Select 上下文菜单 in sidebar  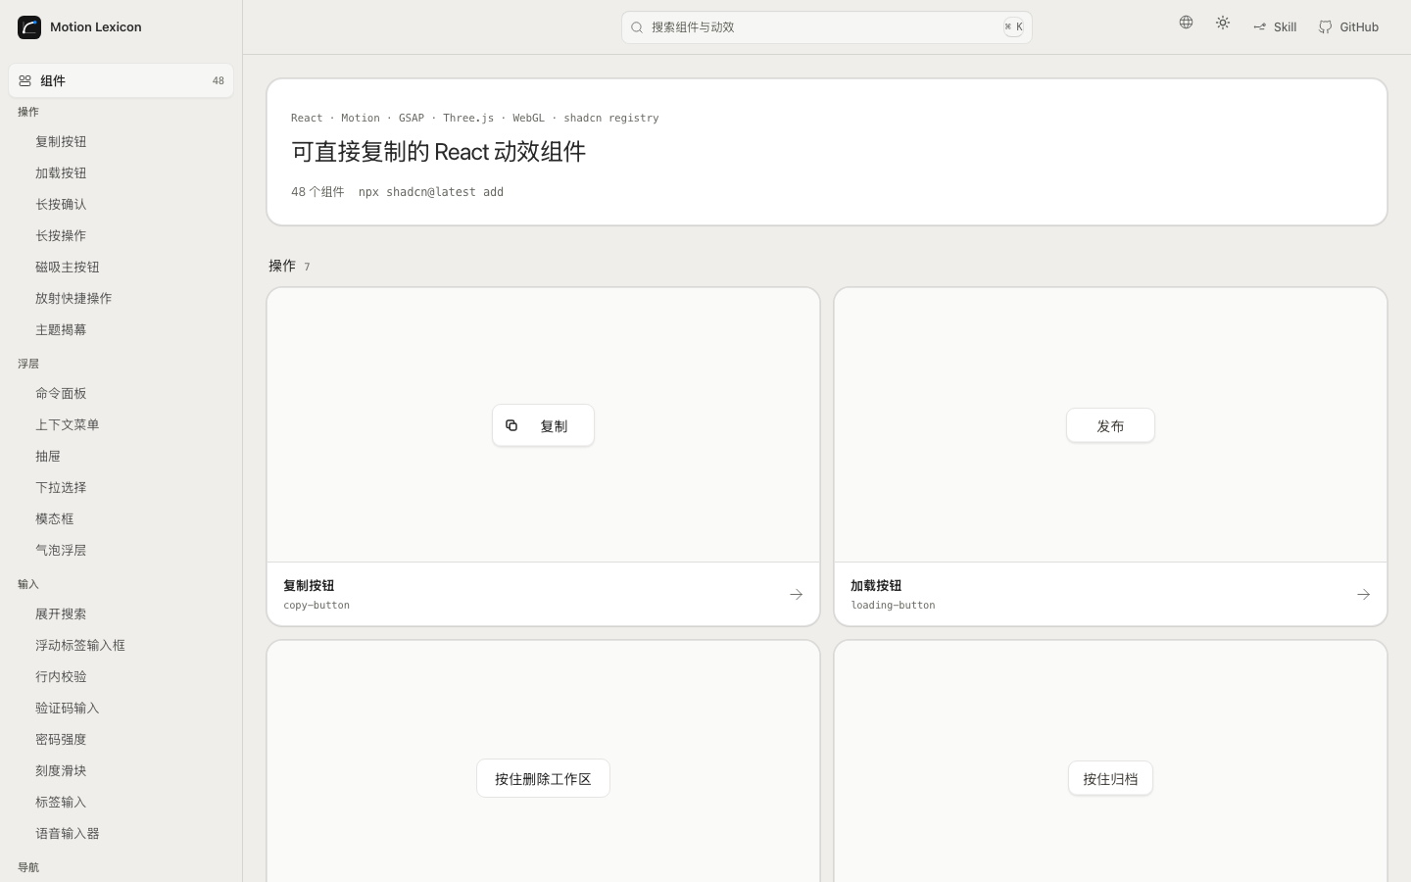pos(68,425)
